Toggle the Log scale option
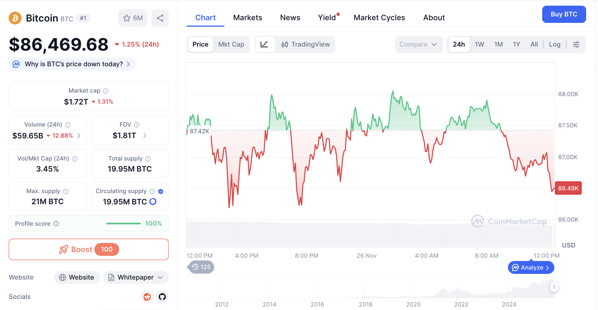Viewport: 598px width, 310px height. (555, 44)
